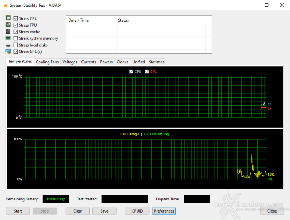Open the Preferences dialog

(164, 211)
